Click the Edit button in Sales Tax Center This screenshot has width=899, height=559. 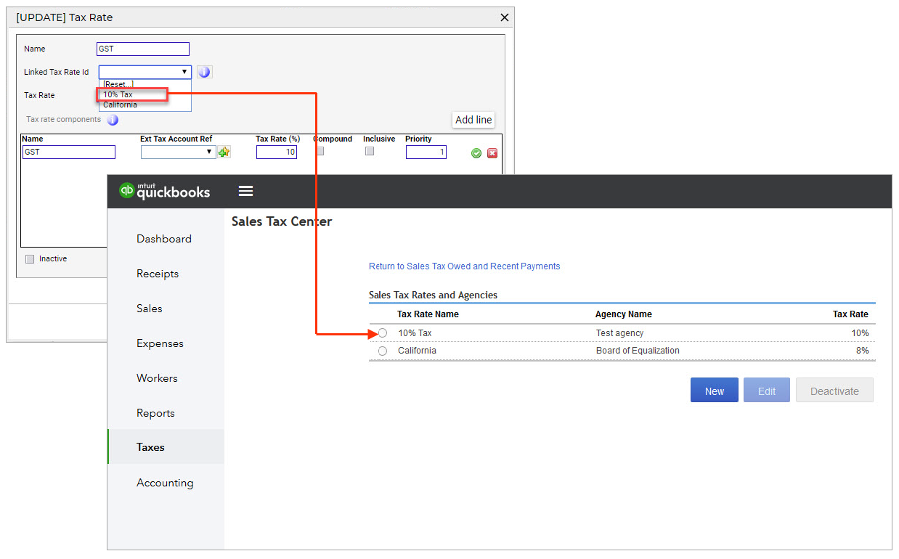pos(767,391)
